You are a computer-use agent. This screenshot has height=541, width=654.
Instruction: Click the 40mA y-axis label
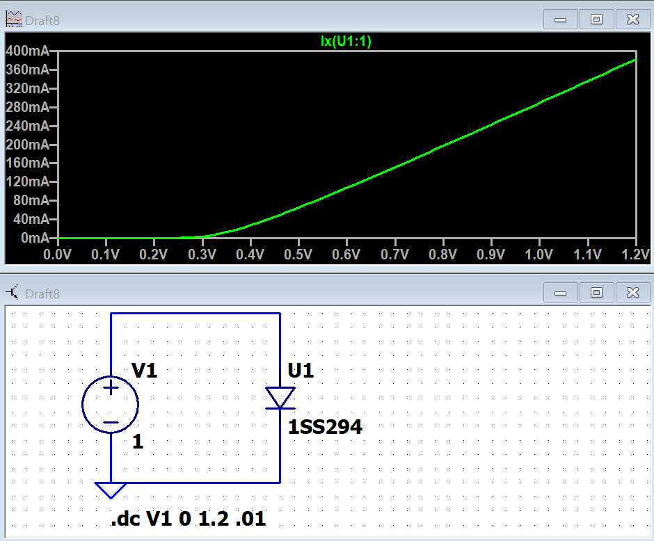coord(31,219)
